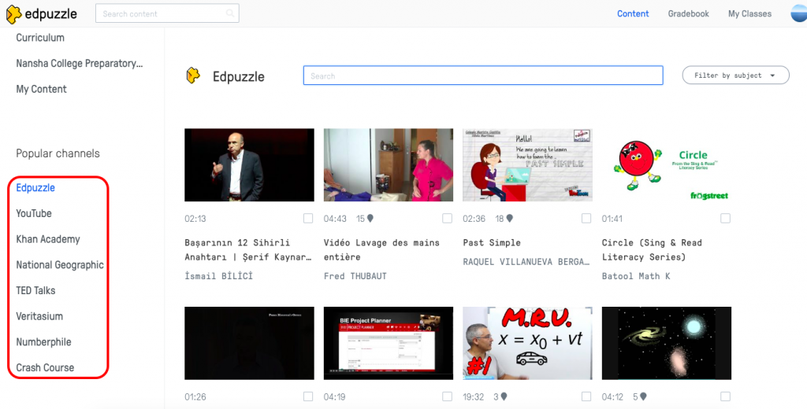Click the Past Simple video title
This screenshot has height=409, width=807.
492,242
